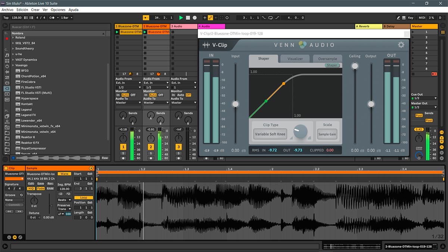Click the Stop button in transport bar
This screenshot has width=448, height=252.
188,18
